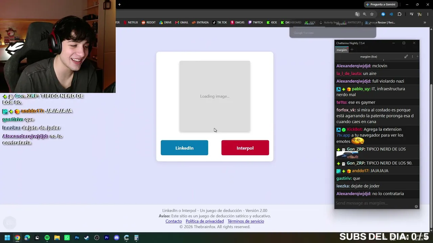Open WhatsApp from the taskbar
The width and height of the screenshot is (433, 243).
[x=67, y=238]
